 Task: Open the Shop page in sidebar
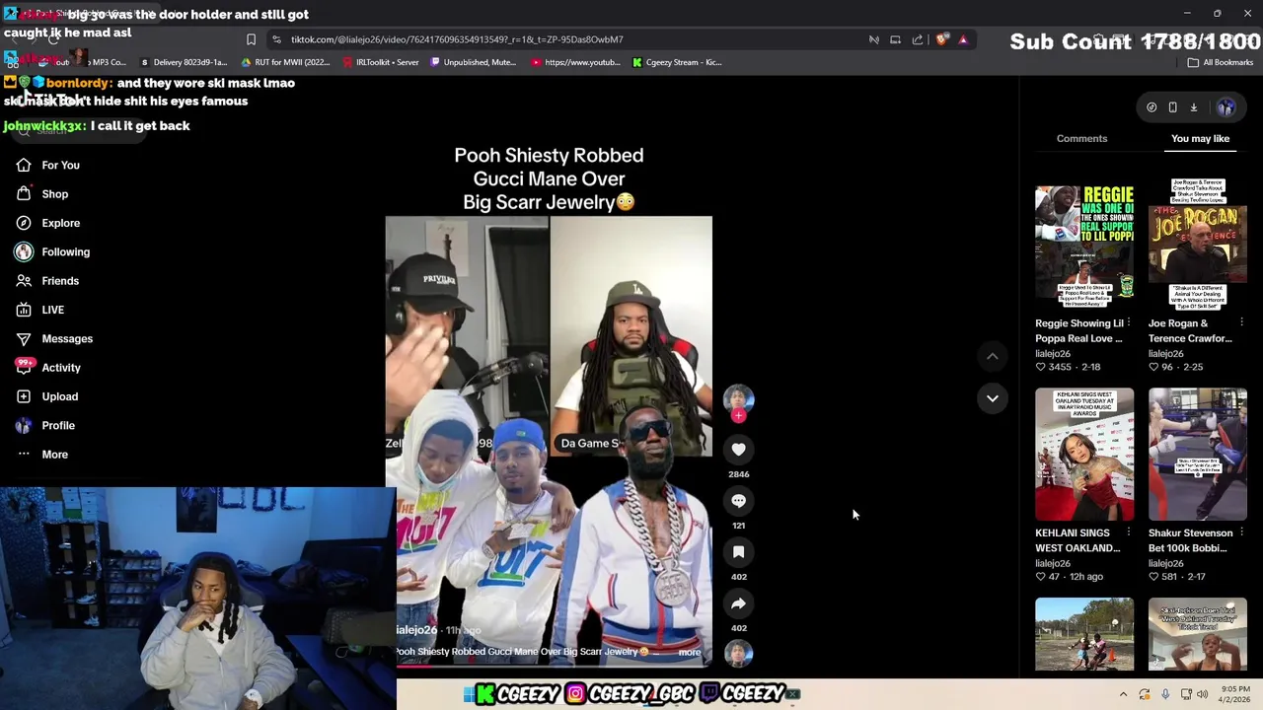[41, 194]
